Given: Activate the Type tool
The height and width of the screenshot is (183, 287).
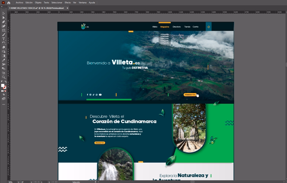Looking at the screenshot, I should pos(3,39).
